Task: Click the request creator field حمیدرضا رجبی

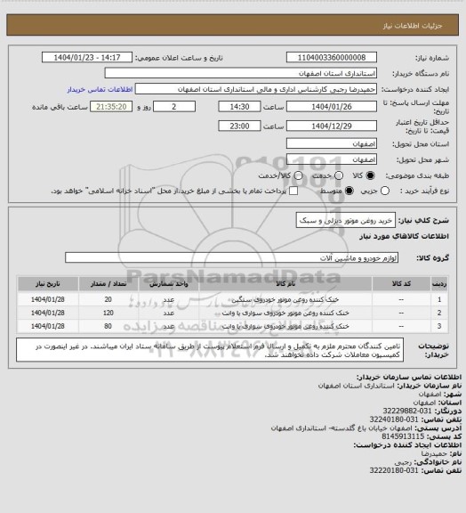Action: coord(256,89)
